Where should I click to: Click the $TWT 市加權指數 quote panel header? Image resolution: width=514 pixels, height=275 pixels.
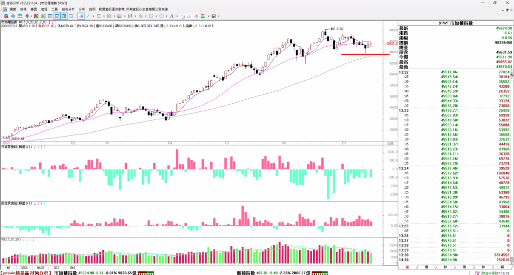click(456, 23)
